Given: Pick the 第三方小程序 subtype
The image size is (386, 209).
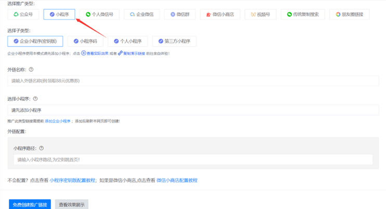Looking at the screenshot, I should [174, 41].
